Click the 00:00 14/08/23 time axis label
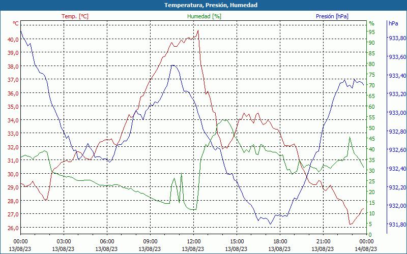 tap(366, 245)
